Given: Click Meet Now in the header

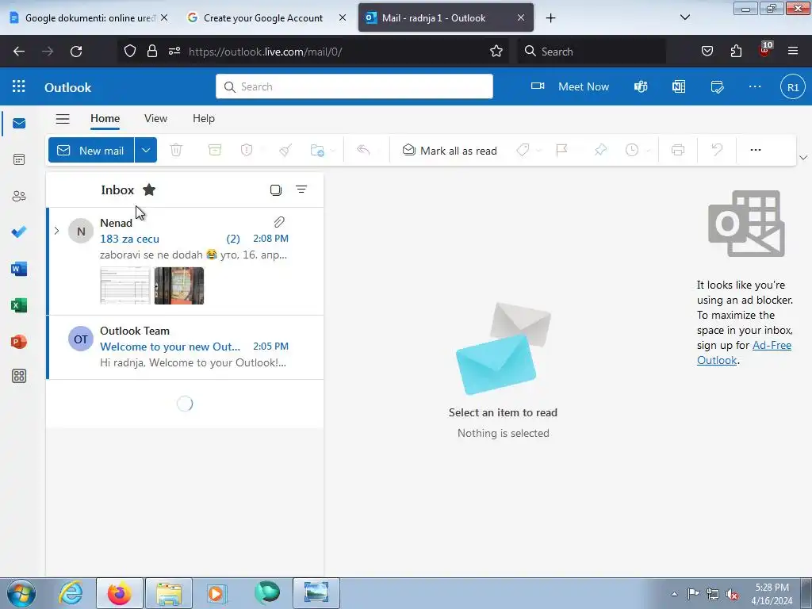Looking at the screenshot, I should point(570,86).
